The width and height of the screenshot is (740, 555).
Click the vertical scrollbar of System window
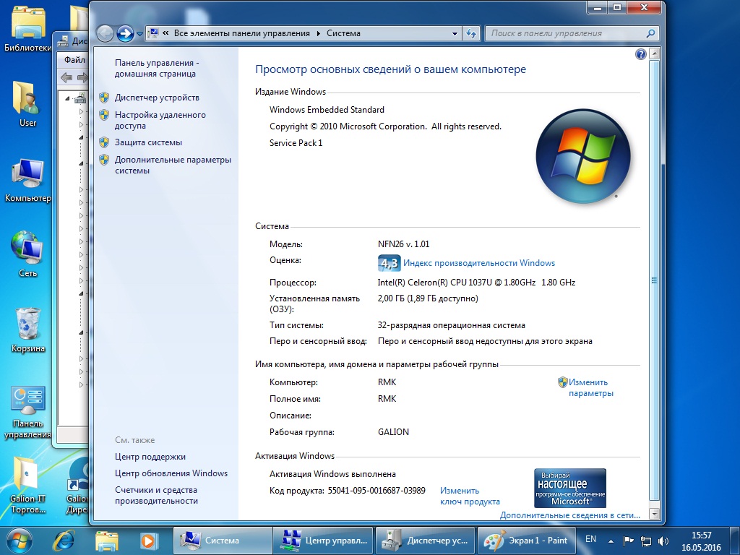click(654, 280)
